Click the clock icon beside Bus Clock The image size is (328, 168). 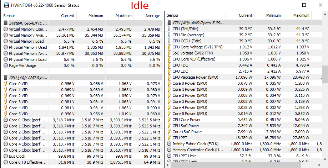[6, 156]
